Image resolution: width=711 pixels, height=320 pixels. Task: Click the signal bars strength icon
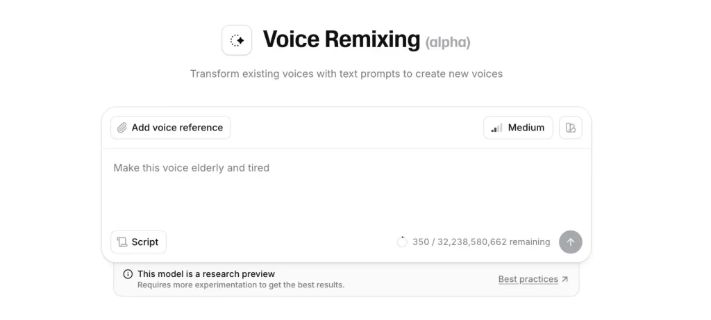496,128
